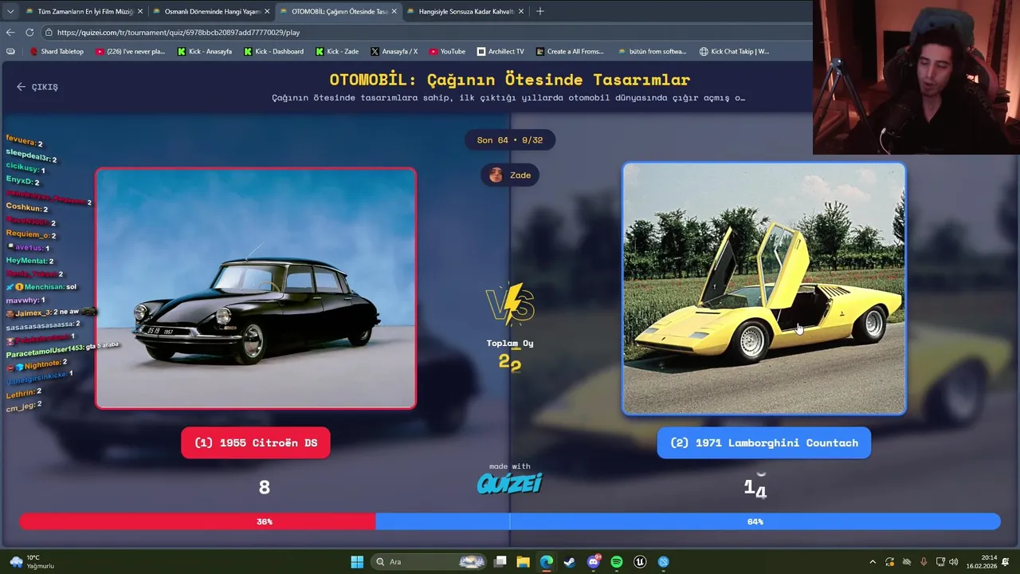Select the yellow Lamborghini Countach image card

point(764,289)
